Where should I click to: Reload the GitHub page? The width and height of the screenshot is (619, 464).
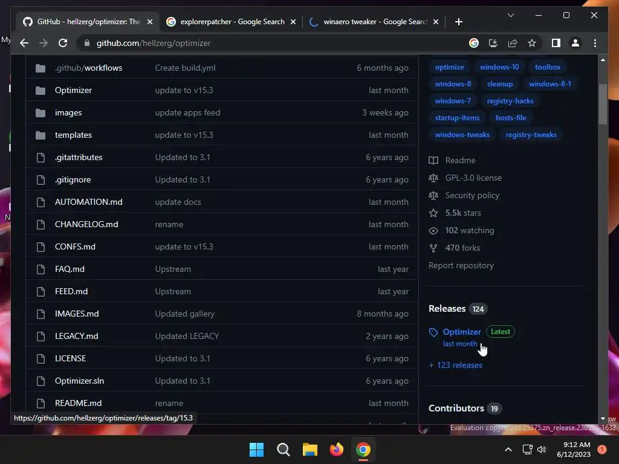pyautogui.click(x=63, y=43)
